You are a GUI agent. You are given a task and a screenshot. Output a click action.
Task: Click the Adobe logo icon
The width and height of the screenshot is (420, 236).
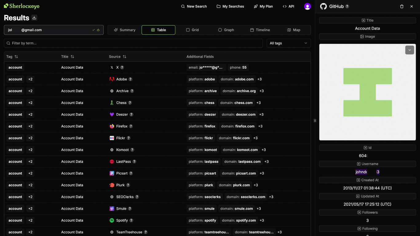[x=112, y=79]
